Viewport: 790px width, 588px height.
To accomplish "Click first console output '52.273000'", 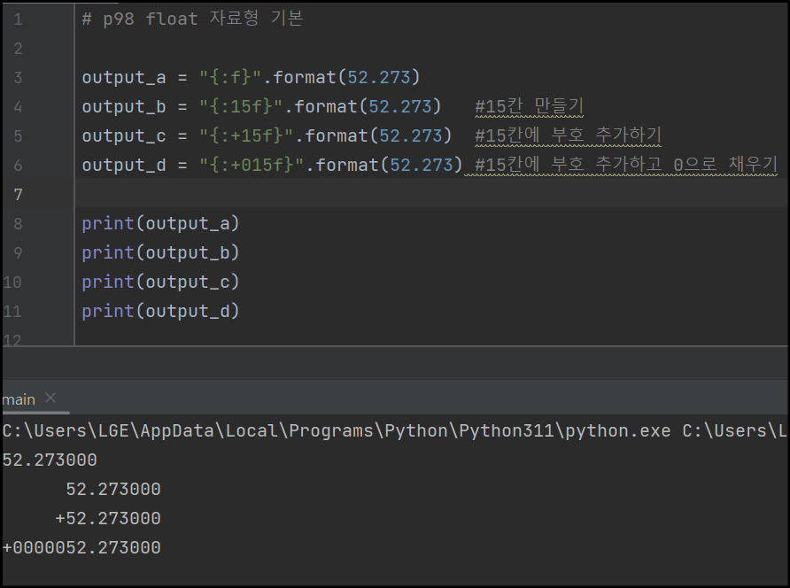I will [50, 460].
